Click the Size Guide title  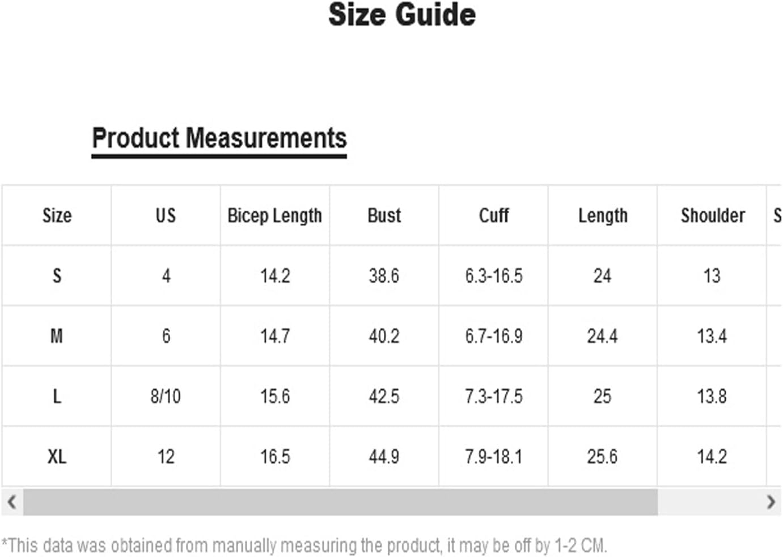402,15
